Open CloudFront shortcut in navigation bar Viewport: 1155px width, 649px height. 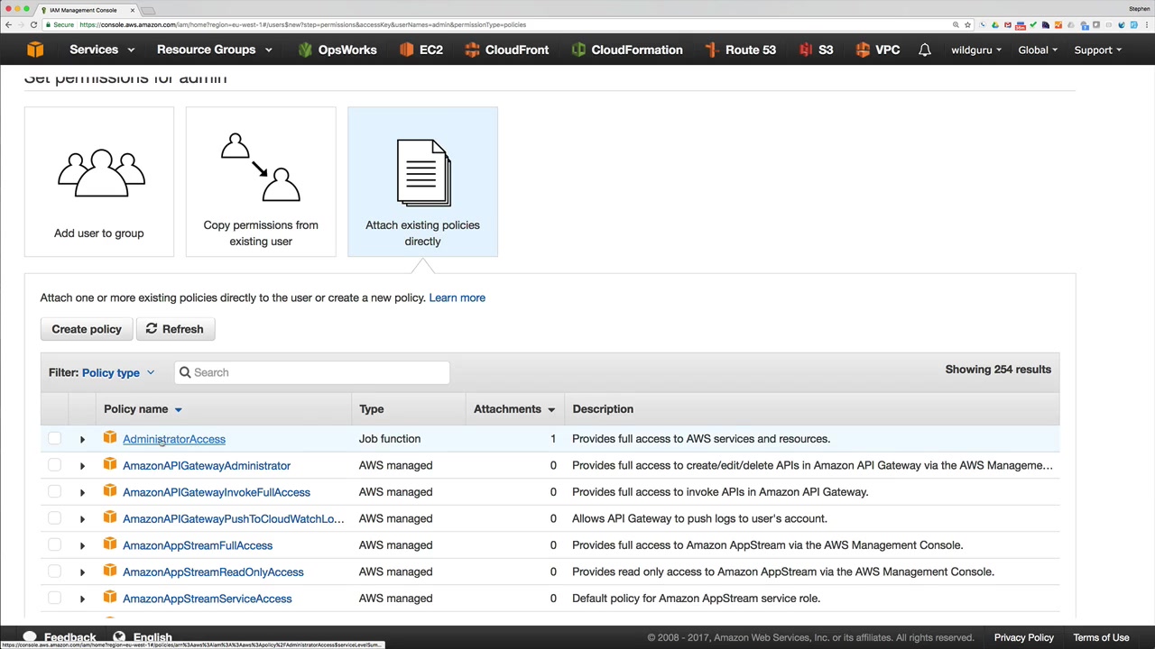coord(506,50)
